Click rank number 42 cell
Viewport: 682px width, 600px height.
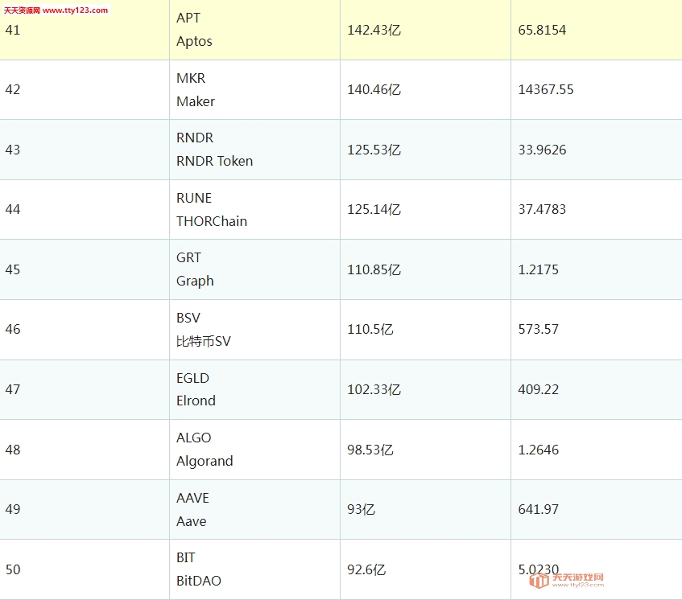pyautogui.click(x=85, y=89)
